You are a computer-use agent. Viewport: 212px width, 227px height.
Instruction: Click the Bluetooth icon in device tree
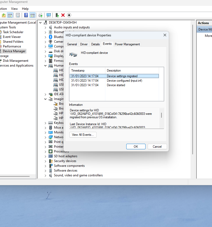51,37
